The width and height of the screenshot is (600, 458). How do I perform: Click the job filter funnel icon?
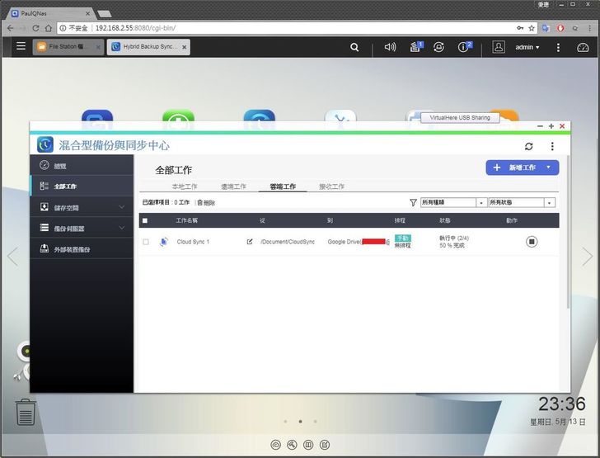click(413, 202)
